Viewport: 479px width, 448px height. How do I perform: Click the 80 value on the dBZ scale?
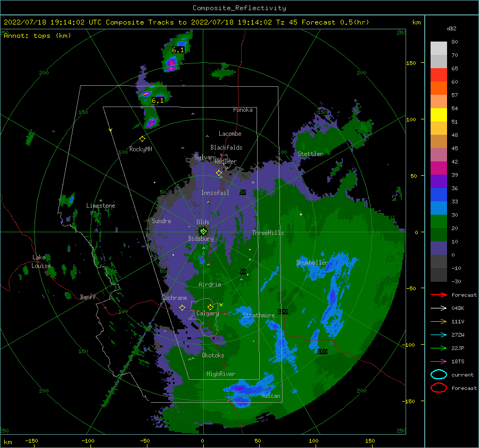(455, 42)
